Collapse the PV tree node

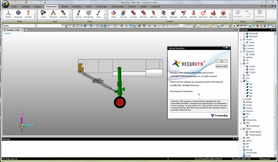click(241, 63)
